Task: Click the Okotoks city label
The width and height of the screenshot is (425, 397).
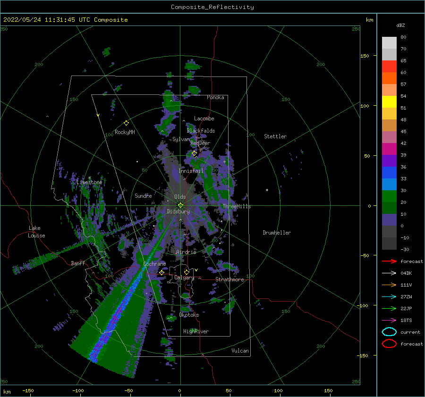Action: (x=189, y=315)
